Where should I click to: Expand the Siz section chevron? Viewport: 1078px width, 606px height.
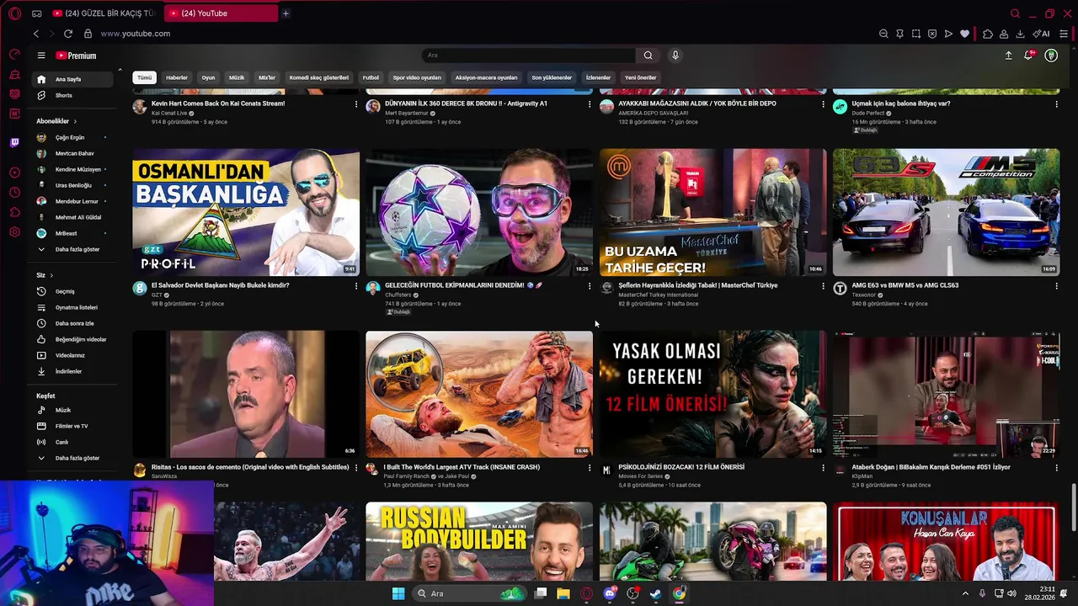(x=51, y=275)
